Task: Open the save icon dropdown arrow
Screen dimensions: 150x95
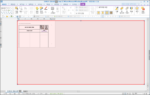Action: click(x=13, y=16)
